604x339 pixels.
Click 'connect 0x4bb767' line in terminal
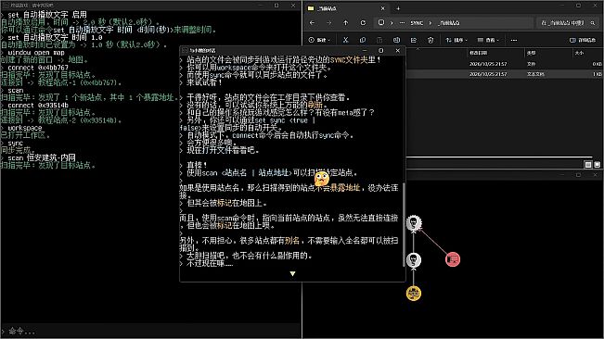click(x=38, y=68)
